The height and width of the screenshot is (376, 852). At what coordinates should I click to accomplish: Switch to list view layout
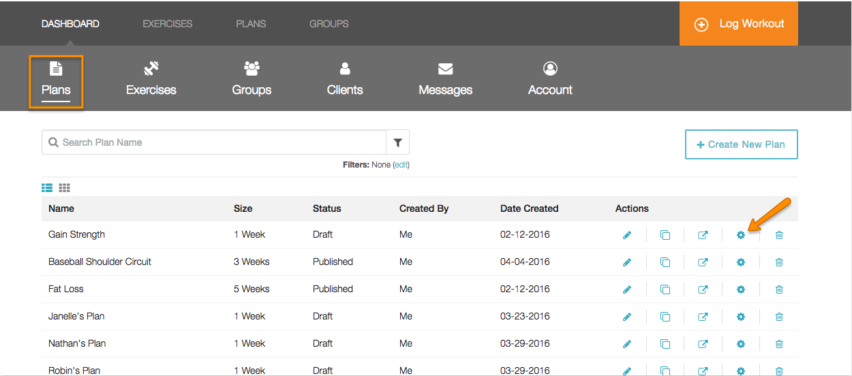click(47, 188)
